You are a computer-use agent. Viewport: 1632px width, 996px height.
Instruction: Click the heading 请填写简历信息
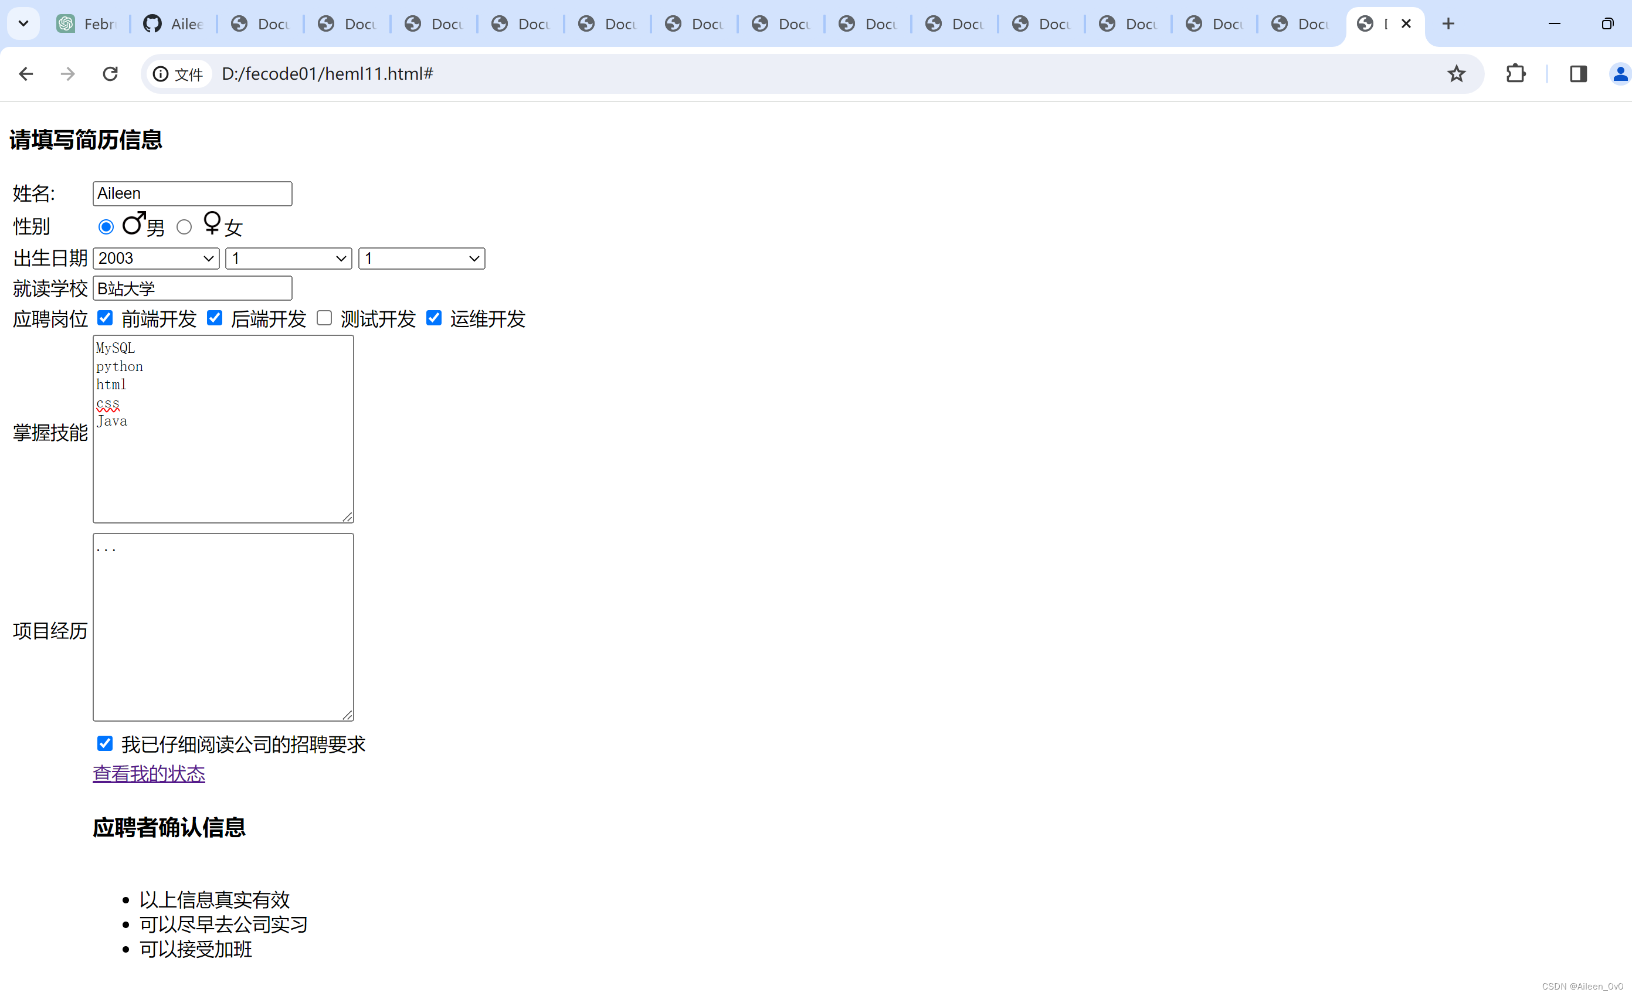(x=86, y=140)
